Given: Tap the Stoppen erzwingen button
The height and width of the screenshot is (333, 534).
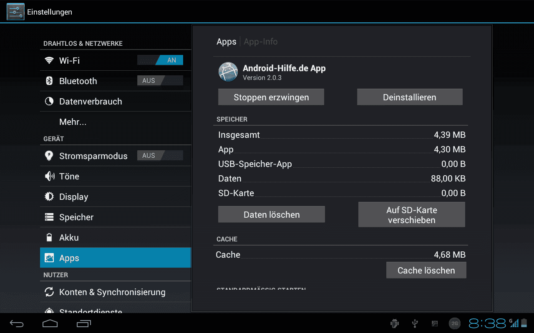Looking at the screenshot, I should 271,97.
